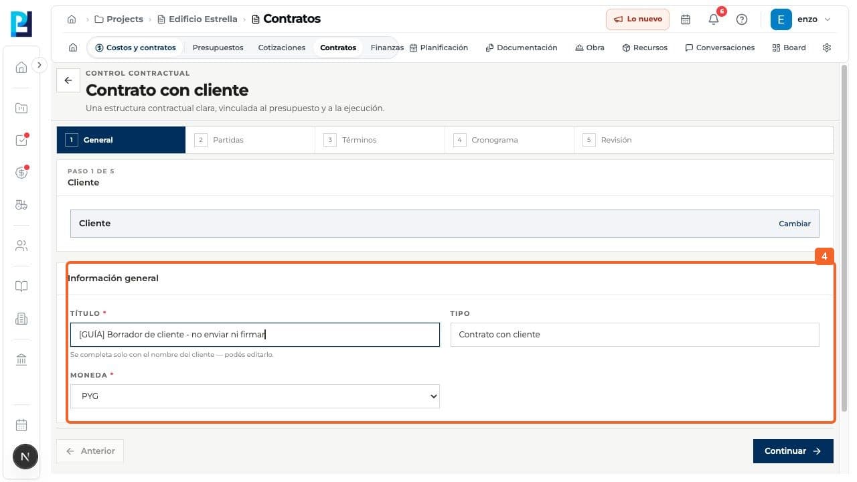This screenshot has width=857, height=482.
Task: Open the Board section
Action: pyautogui.click(x=789, y=48)
